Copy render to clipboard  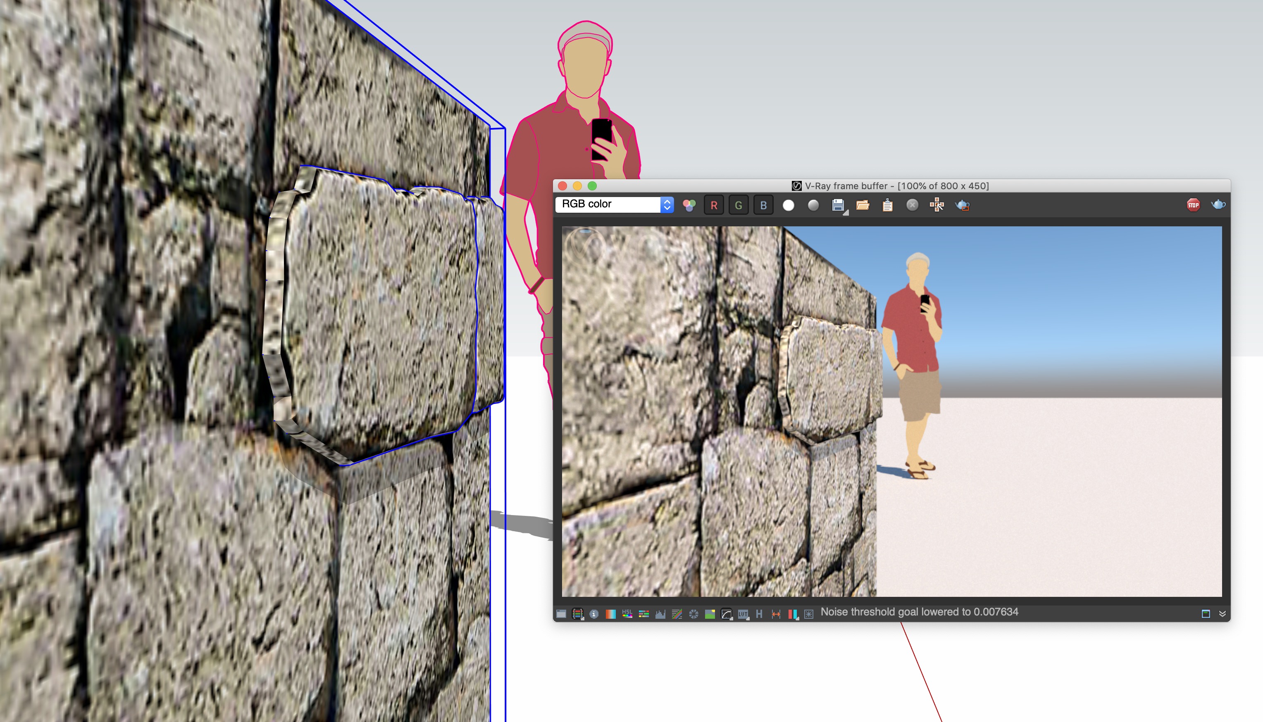coord(887,205)
